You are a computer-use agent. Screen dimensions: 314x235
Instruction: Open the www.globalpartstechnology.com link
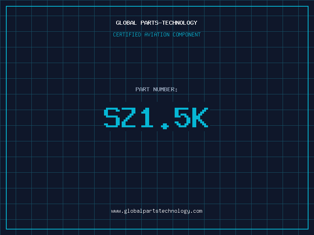157,211
